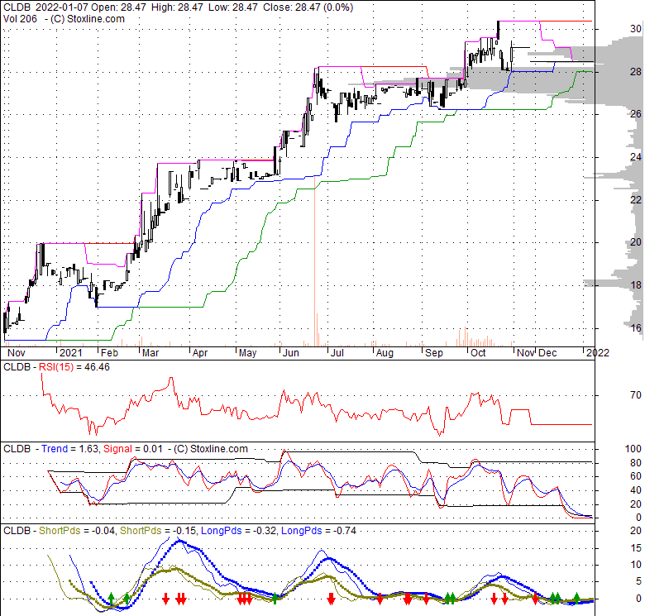The width and height of the screenshot is (645, 616).
Task: Click the price axis label '26'
Action: [x=636, y=114]
